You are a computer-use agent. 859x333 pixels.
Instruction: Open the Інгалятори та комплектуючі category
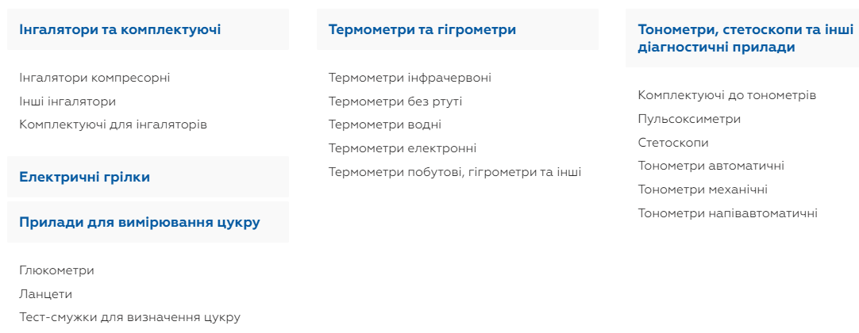pos(120,30)
